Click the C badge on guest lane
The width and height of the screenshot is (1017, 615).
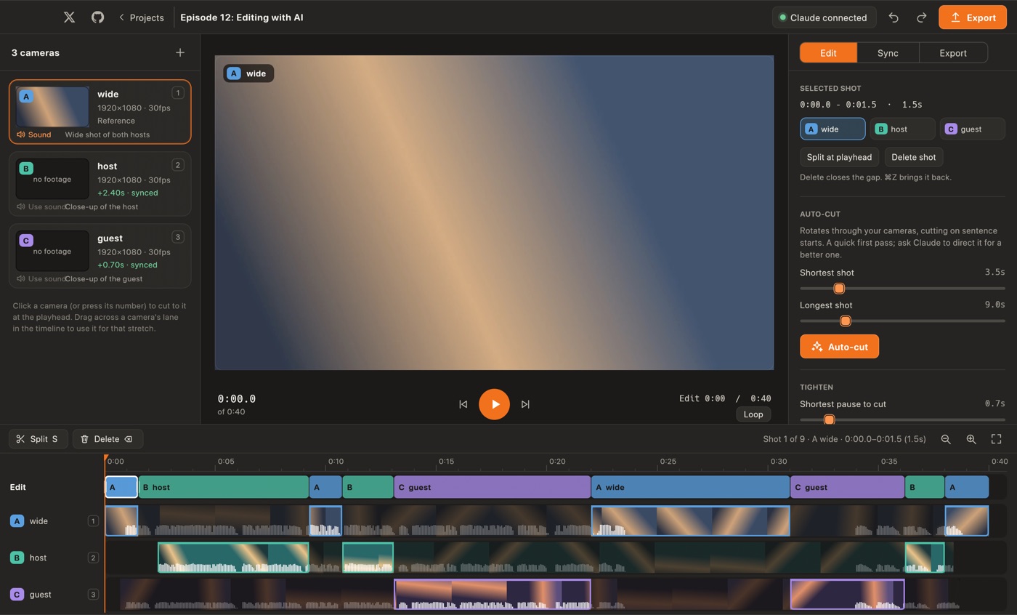[17, 595]
